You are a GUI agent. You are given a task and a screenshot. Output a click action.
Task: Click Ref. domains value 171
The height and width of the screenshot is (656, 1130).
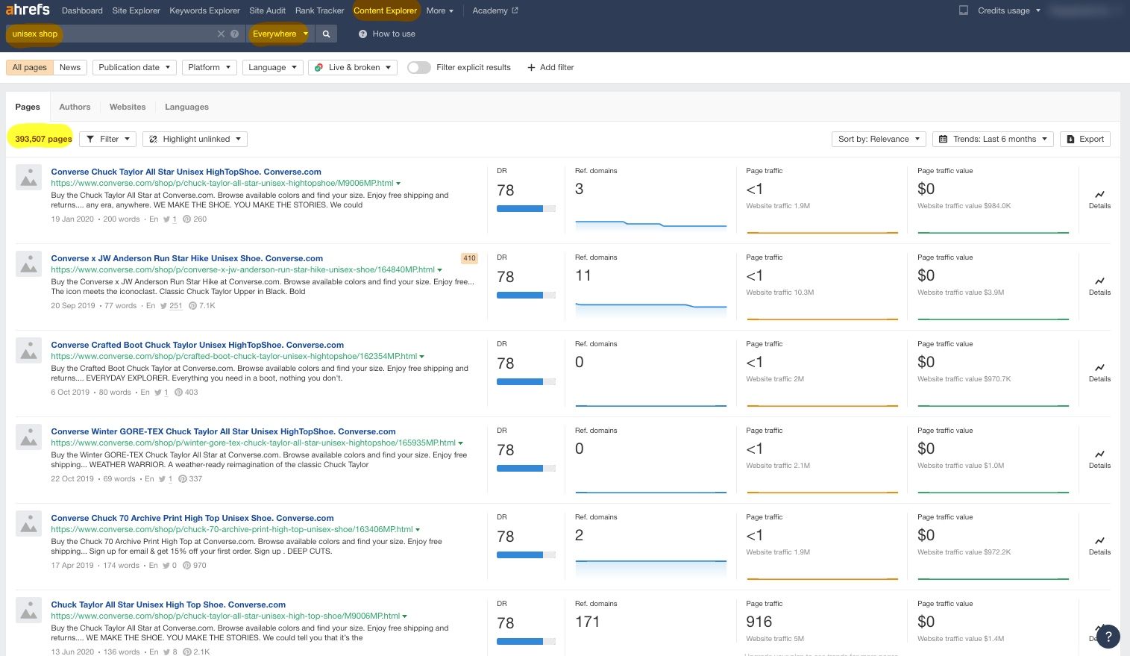587,622
